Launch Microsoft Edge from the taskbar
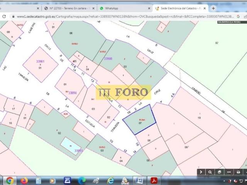The image size is (247, 185). click(81, 181)
